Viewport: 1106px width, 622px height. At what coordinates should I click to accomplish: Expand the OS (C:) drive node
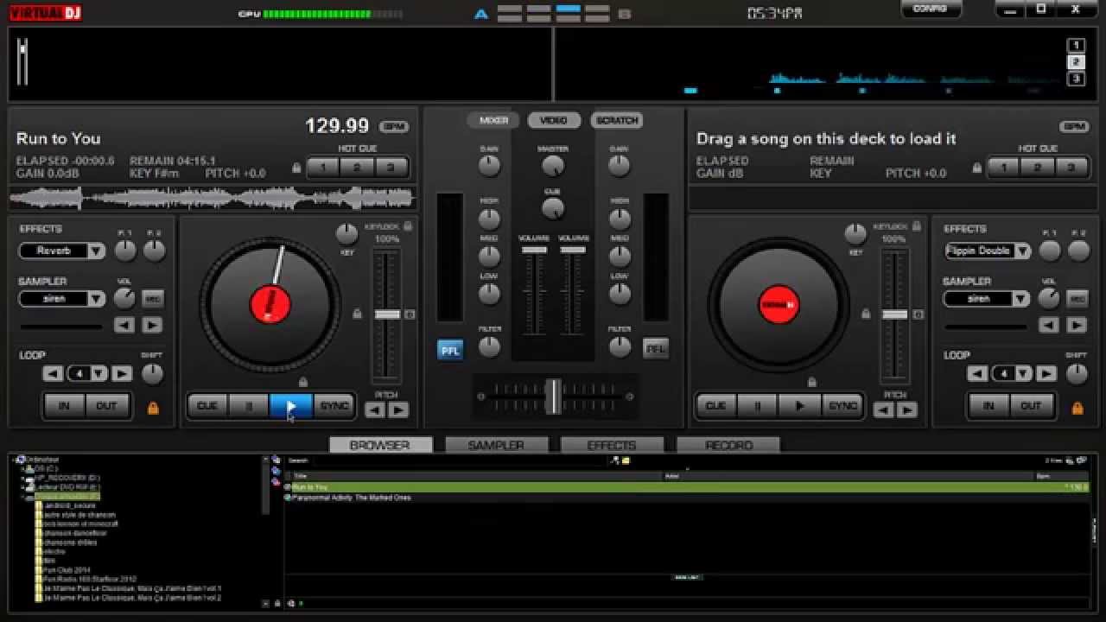pos(24,468)
